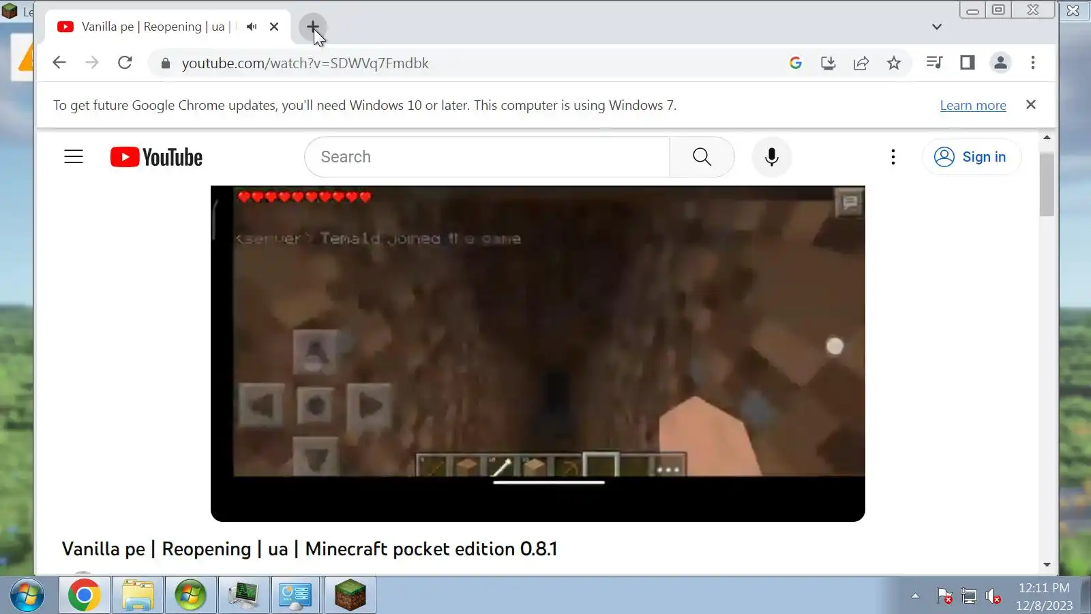
Task: View site information lock icon
Action: 165,63
